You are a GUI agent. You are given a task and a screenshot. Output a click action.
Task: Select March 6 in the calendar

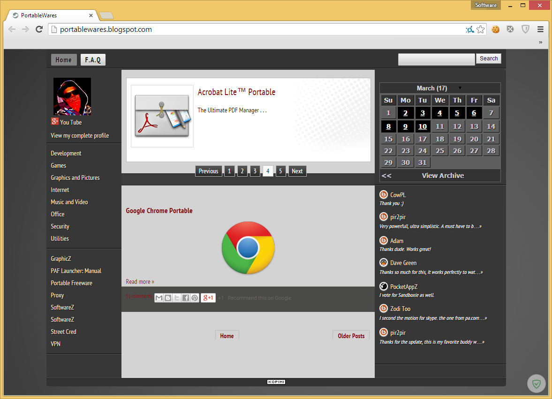point(474,113)
